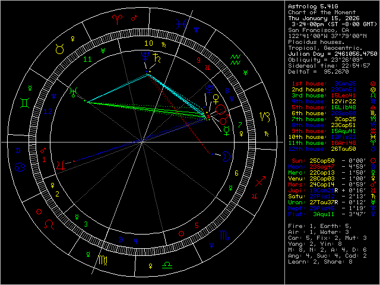Viewport: 380px width, 285px height.
Task: Select the date 'Thu January 15, 2026'
Action: click(x=324, y=18)
